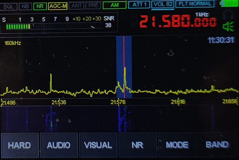
Task: Tap the 21.616 frequency scale label
Action: point(178,102)
